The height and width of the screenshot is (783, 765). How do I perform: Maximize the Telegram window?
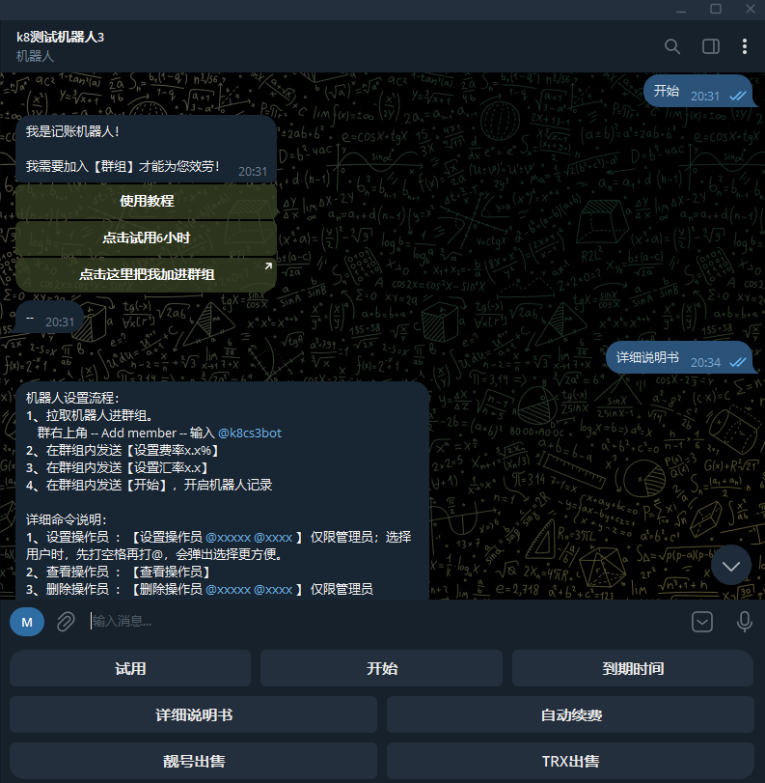pos(716,9)
